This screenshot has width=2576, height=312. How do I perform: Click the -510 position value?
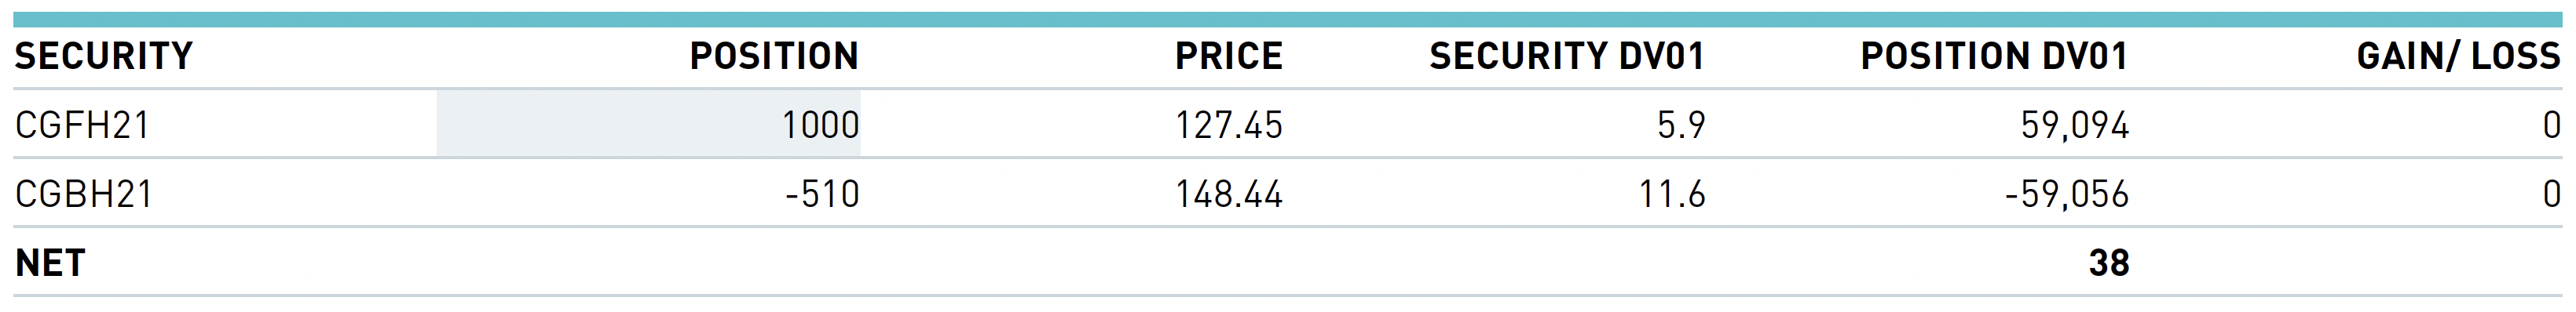pos(822,194)
